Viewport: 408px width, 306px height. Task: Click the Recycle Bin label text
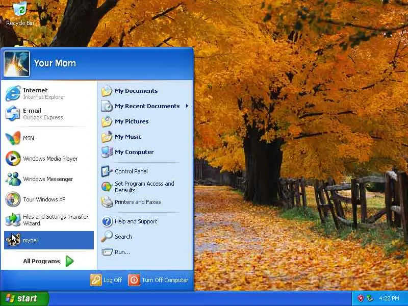tap(20, 23)
